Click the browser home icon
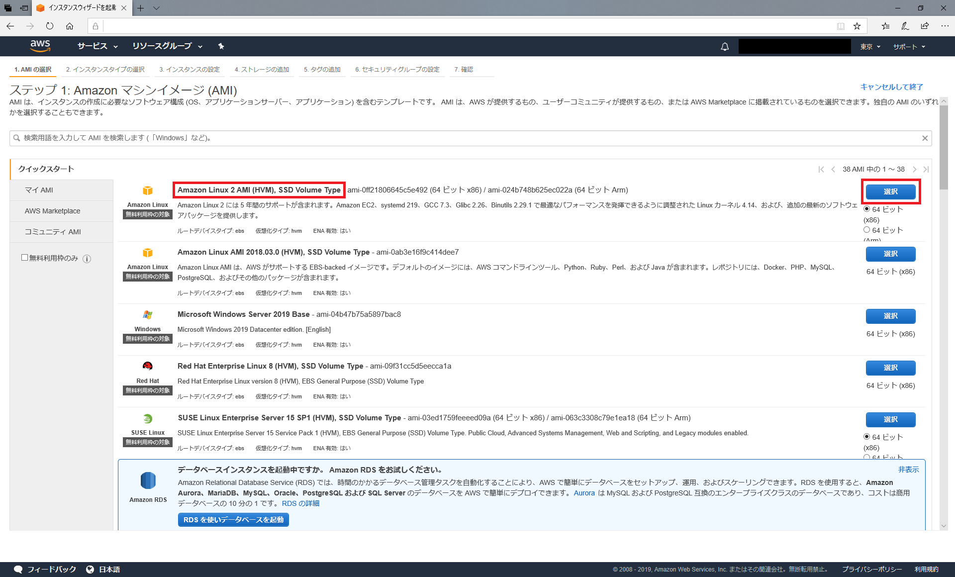955x577 pixels. [70, 26]
